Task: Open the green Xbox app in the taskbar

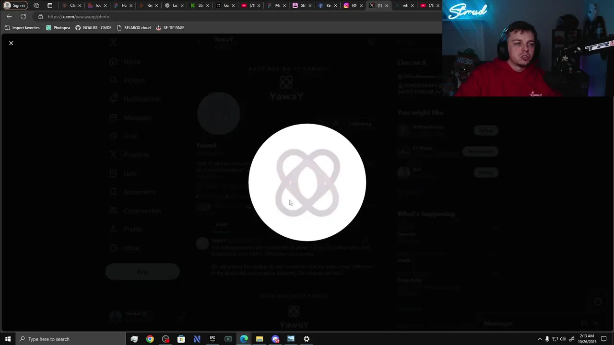Action: (228, 339)
